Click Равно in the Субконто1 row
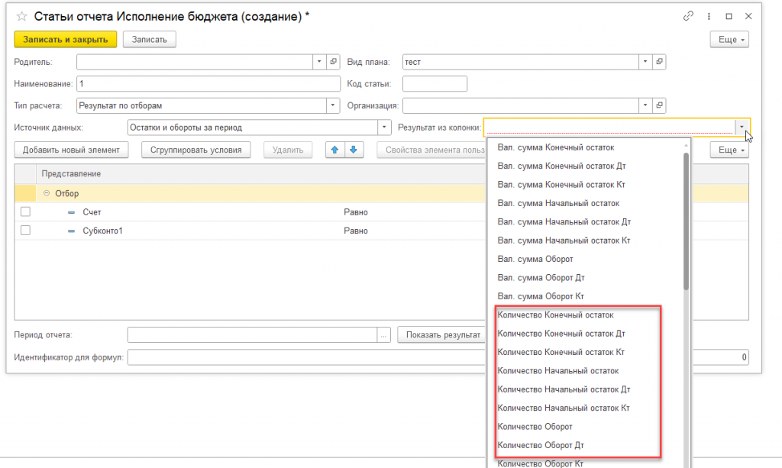Screen dimensions: 782x468 pyautogui.click(x=356, y=231)
